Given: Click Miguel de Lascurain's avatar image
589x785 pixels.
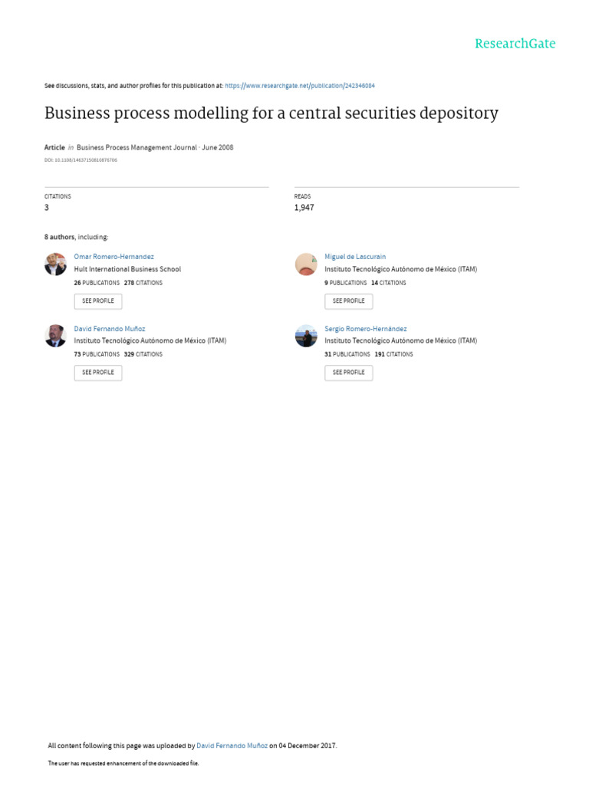Looking at the screenshot, I should coord(306,264).
